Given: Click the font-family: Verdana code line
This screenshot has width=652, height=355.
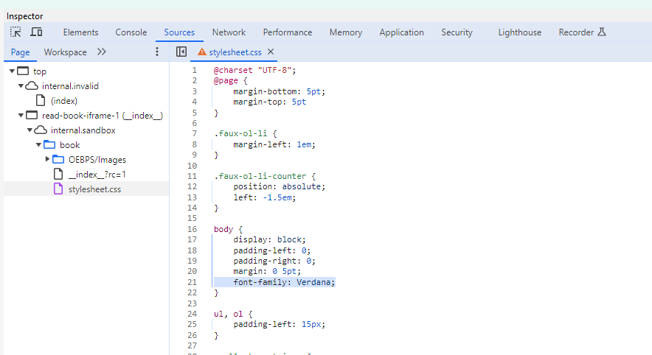Looking at the screenshot, I should (x=284, y=282).
